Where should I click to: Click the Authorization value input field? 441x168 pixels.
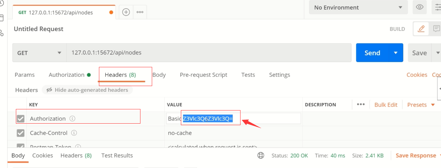(x=234, y=118)
